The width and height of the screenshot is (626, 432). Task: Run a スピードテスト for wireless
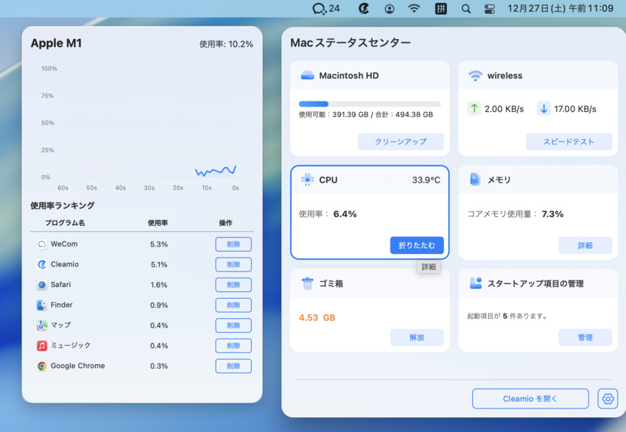[x=569, y=141]
